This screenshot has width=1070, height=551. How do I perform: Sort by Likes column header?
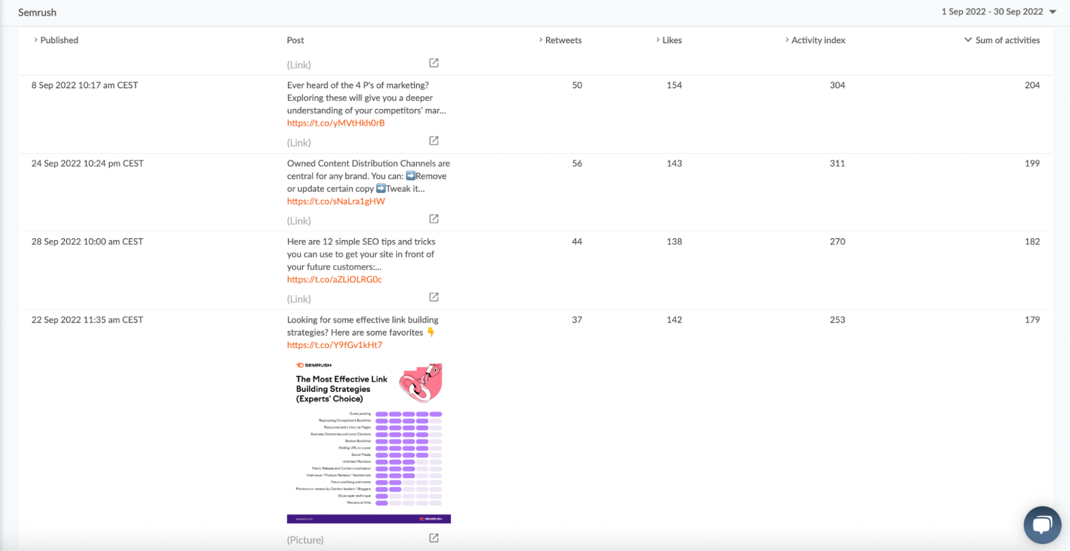point(671,40)
